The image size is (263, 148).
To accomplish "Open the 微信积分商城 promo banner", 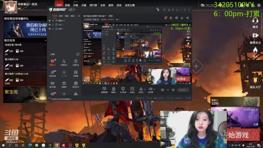I will click(x=25, y=29).
